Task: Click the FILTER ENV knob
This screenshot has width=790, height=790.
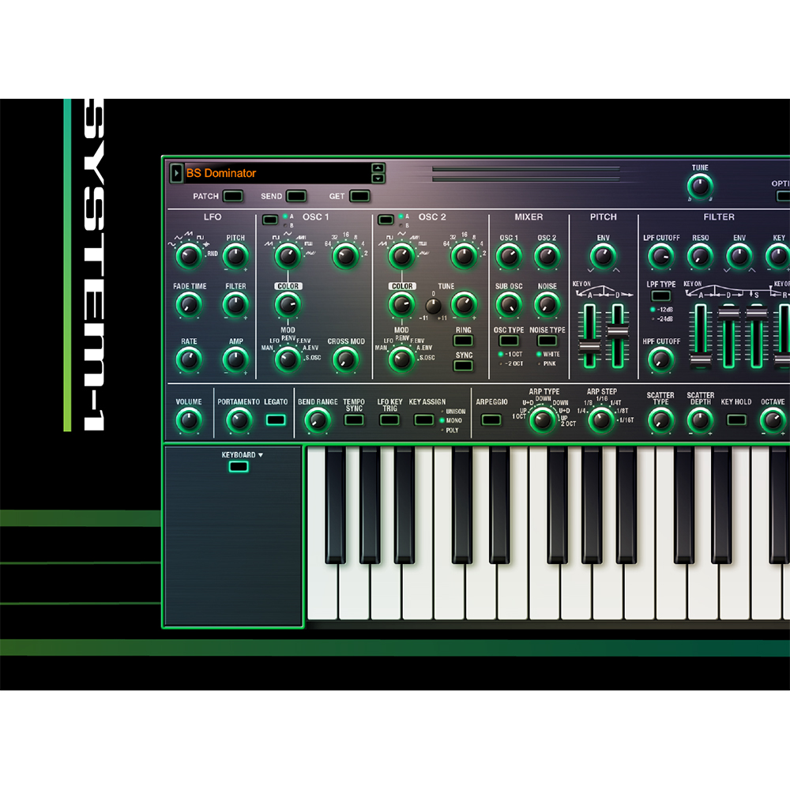Action: 739,256
